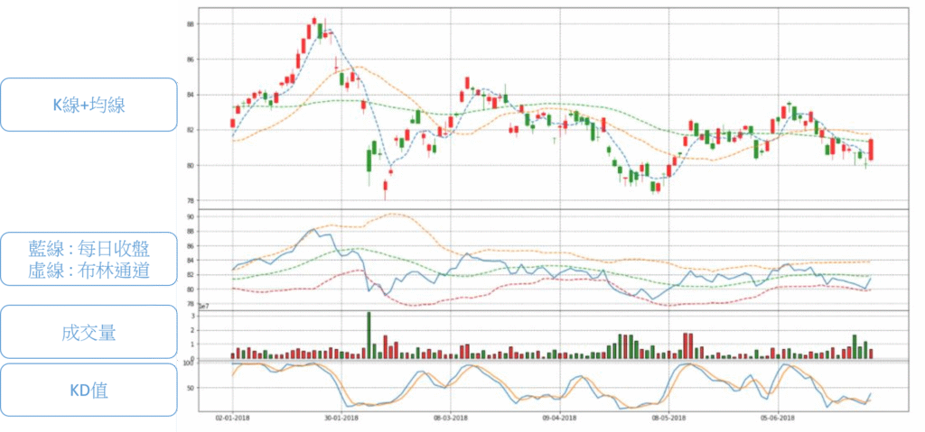Click the 30-01-2018 date label
The height and width of the screenshot is (432, 925).
342,418
